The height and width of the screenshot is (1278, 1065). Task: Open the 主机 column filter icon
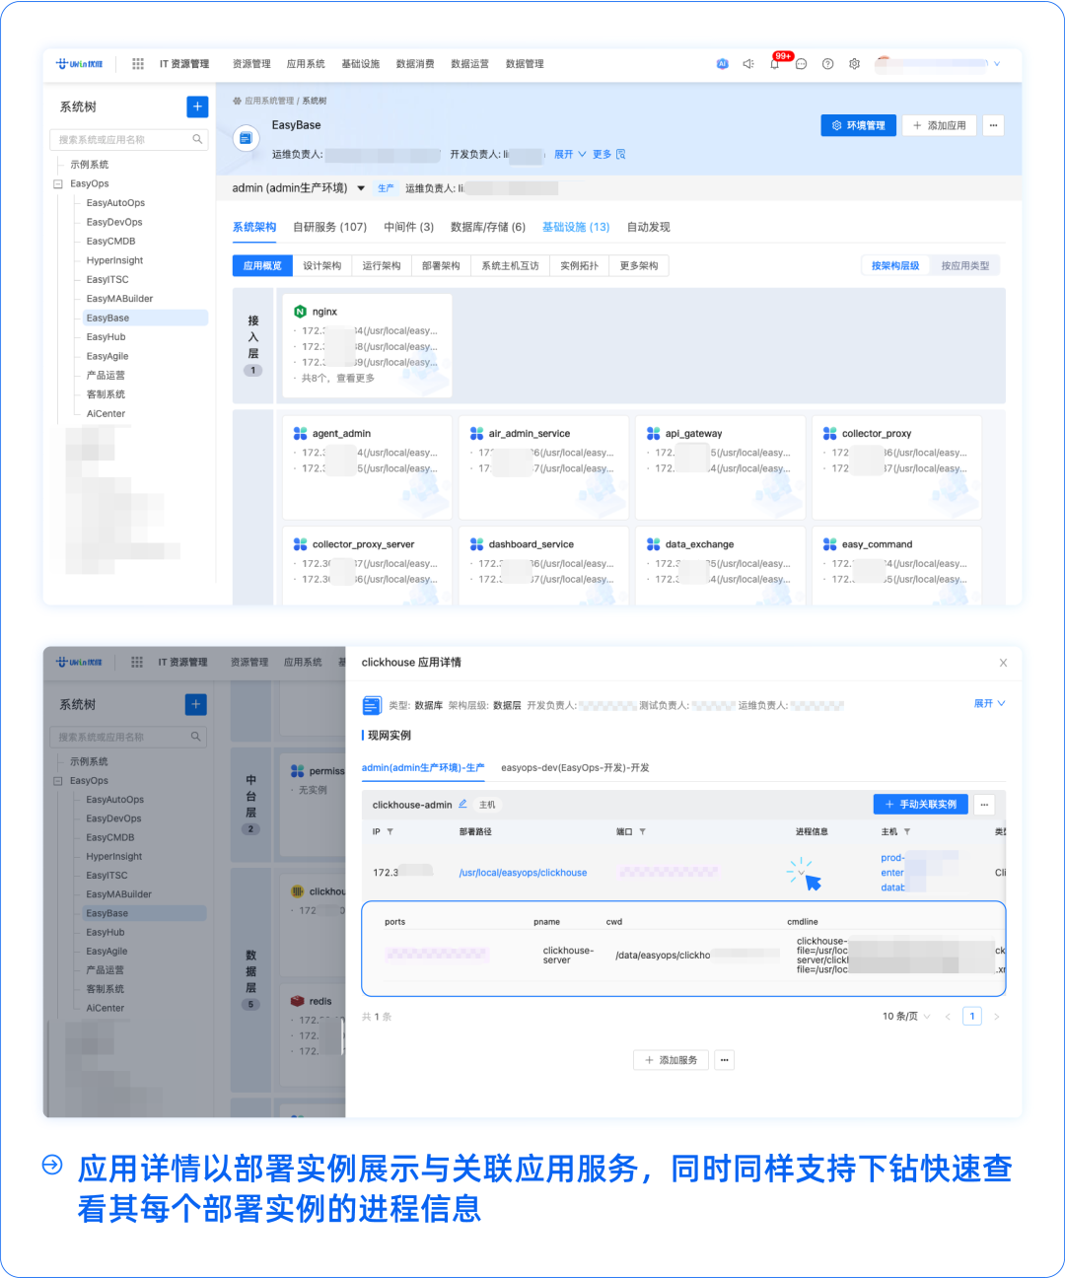pos(907,832)
